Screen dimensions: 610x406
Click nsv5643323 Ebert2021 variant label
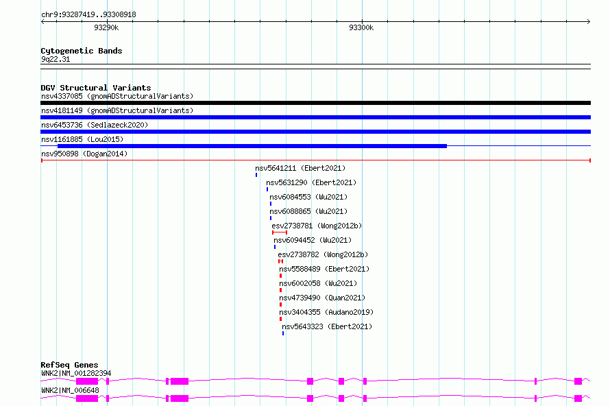tap(327, 326)
